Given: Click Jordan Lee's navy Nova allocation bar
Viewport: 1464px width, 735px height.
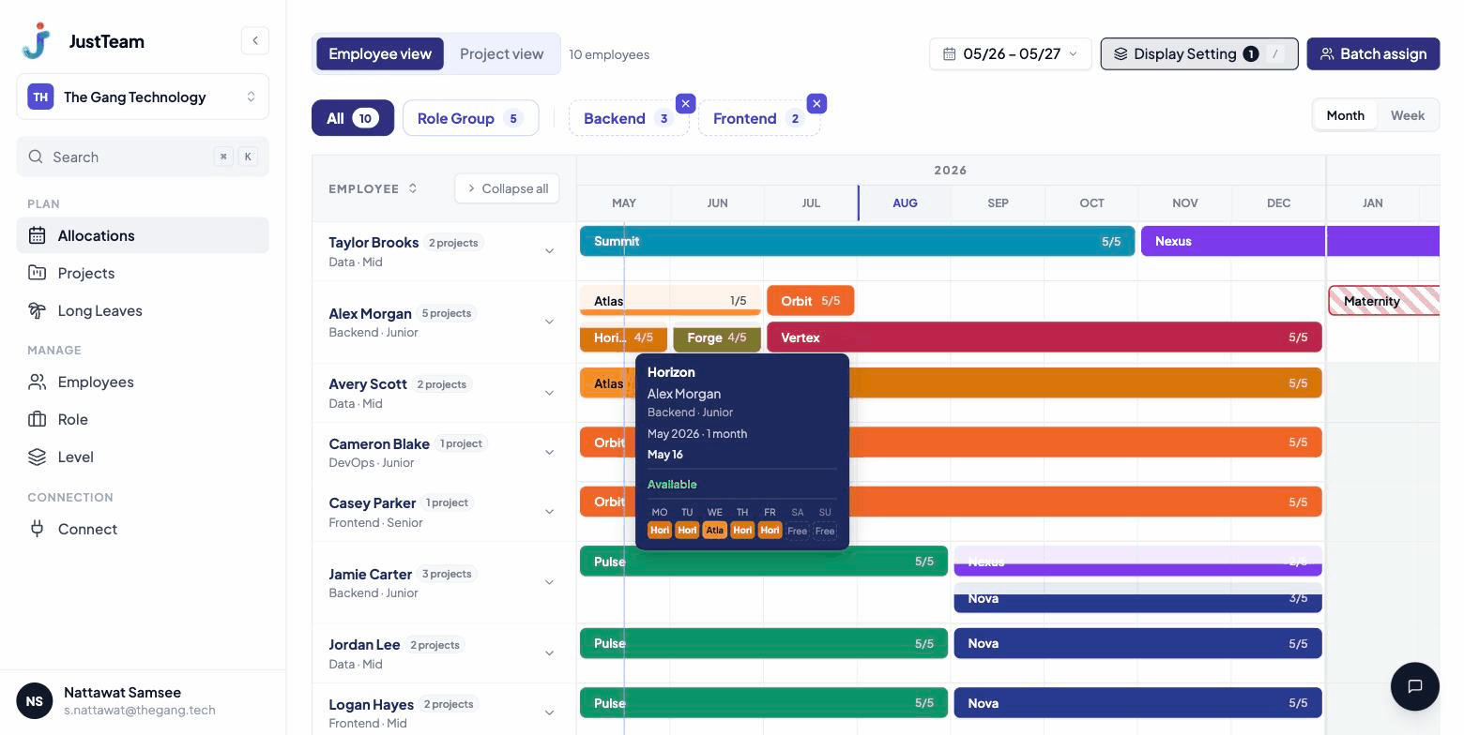Looking at the screenshot, I should pos(1137,643).
